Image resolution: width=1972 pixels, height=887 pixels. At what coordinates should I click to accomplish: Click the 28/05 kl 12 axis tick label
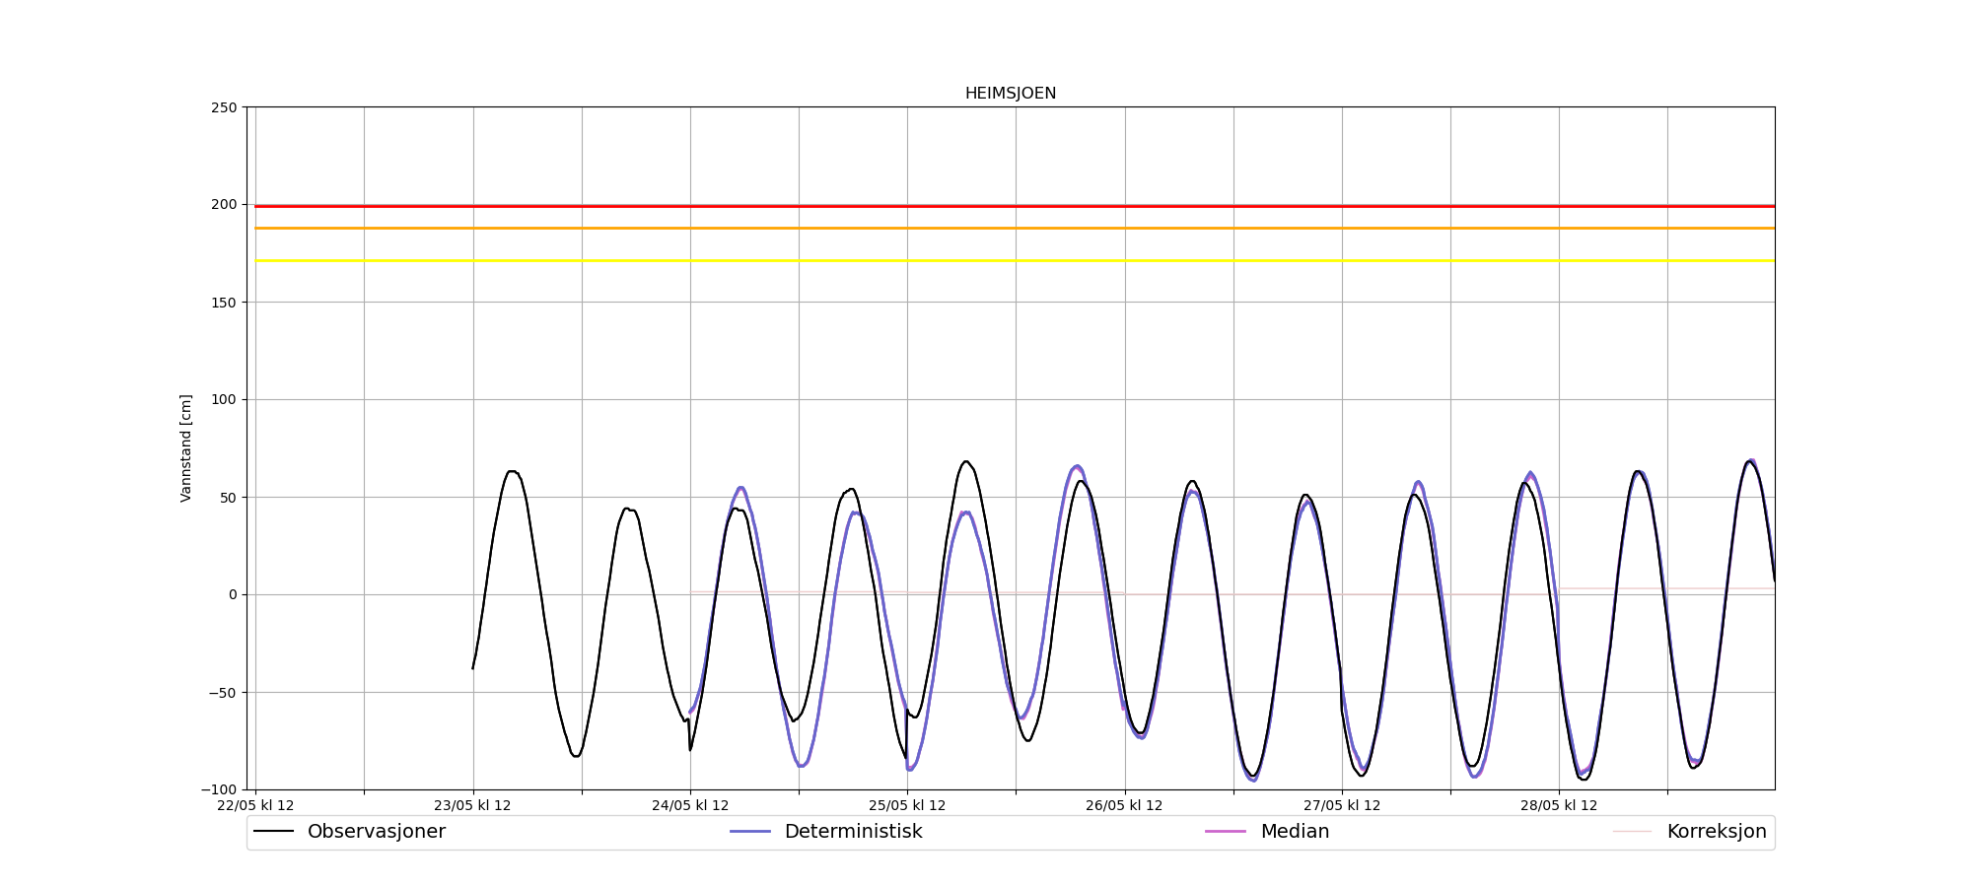pos(1559,805)
